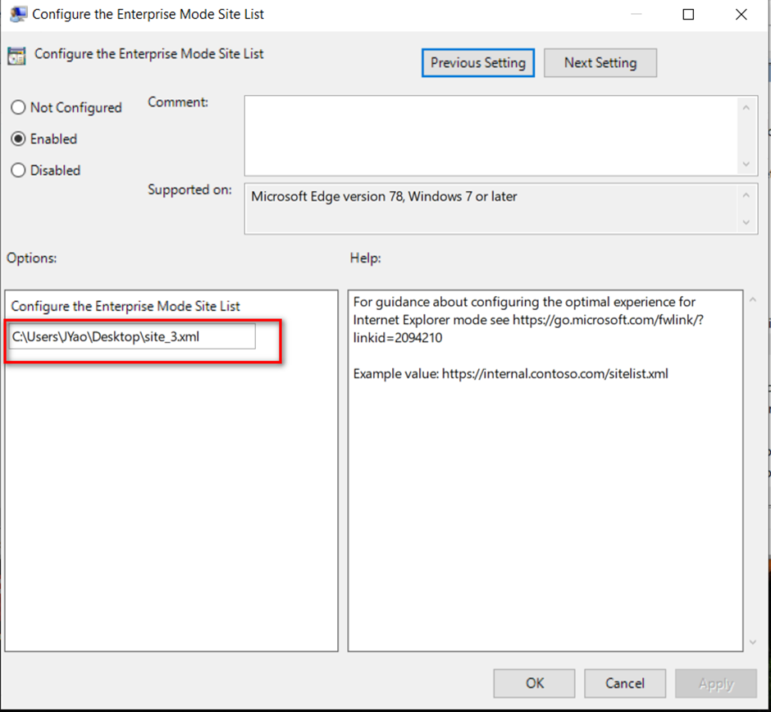Click the Comment text area

tap(492, 135)
